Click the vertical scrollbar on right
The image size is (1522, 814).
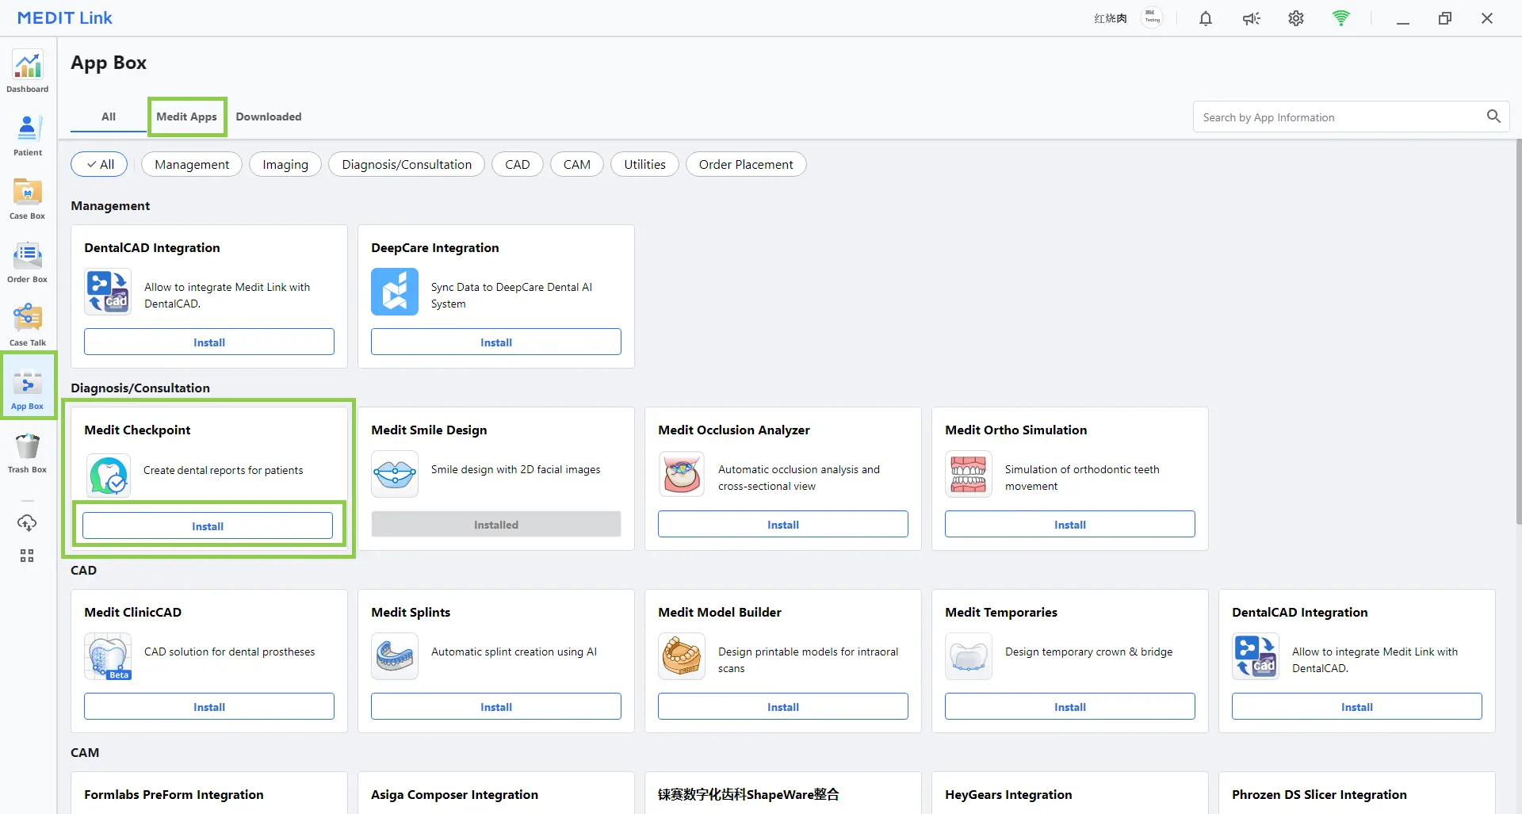coord(1517,333)
